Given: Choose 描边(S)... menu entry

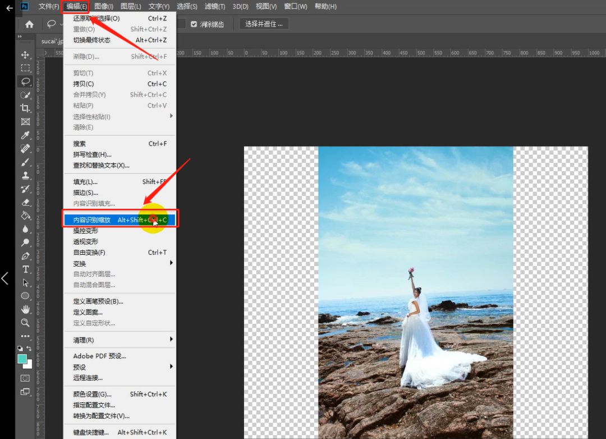Looking at the screenshot, I should point(120,193).
